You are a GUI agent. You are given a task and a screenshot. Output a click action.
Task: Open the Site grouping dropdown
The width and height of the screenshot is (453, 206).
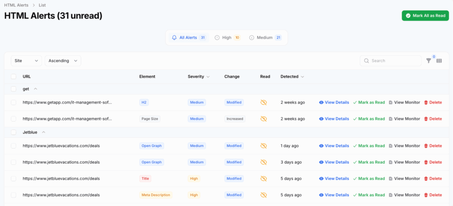tap(26, 61)
